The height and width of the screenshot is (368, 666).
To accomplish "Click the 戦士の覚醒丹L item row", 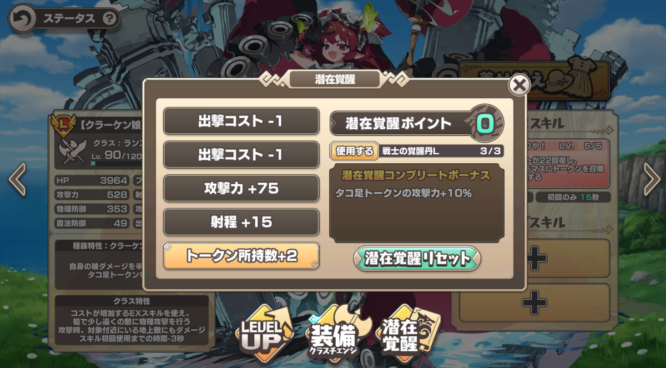I will point(442,151).
